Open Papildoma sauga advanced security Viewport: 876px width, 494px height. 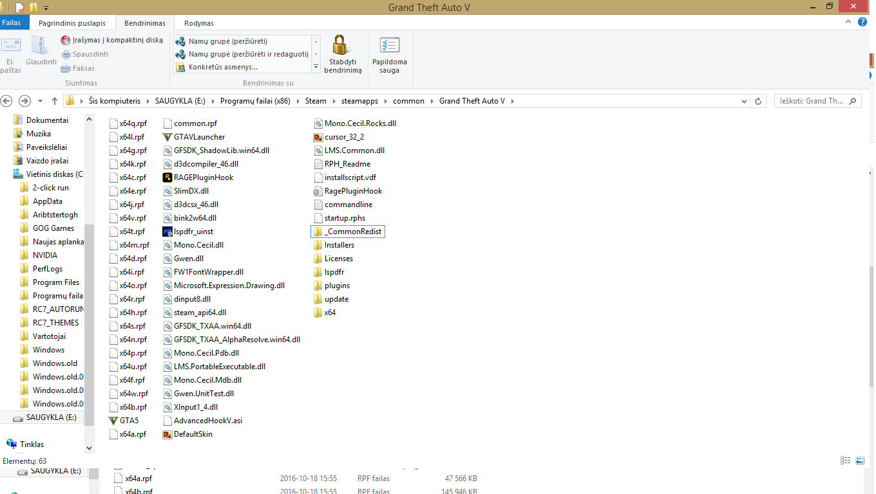389,55
